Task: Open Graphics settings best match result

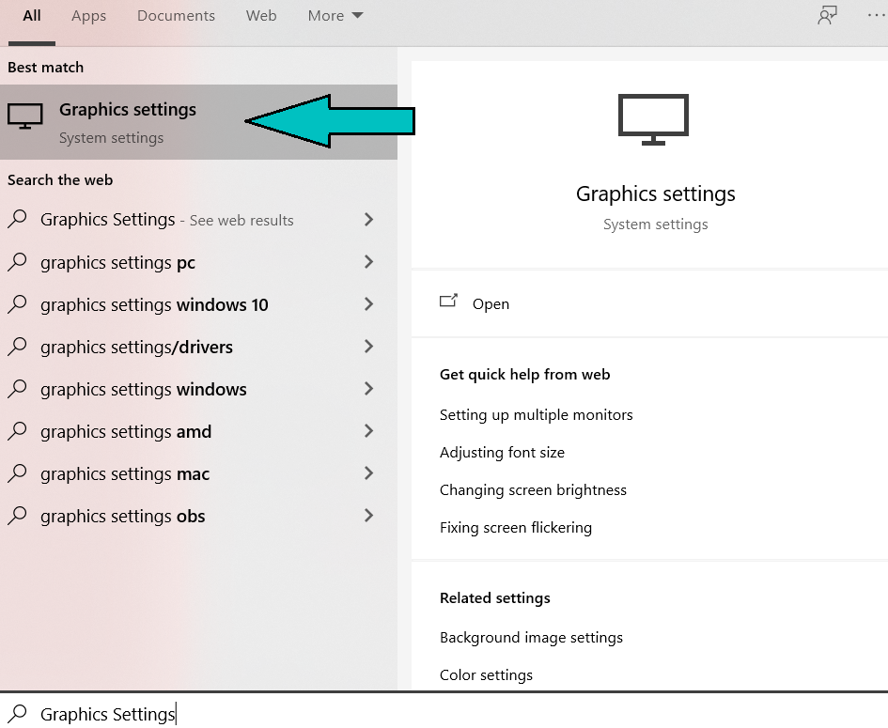Action: click(x=198, y=122)
